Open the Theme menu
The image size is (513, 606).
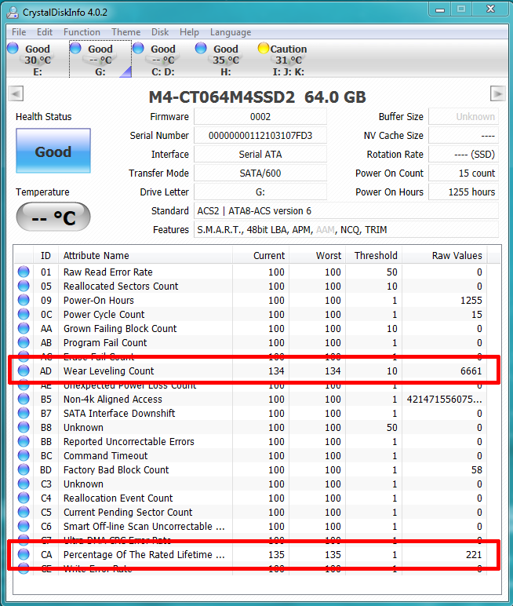click(126, 32)
